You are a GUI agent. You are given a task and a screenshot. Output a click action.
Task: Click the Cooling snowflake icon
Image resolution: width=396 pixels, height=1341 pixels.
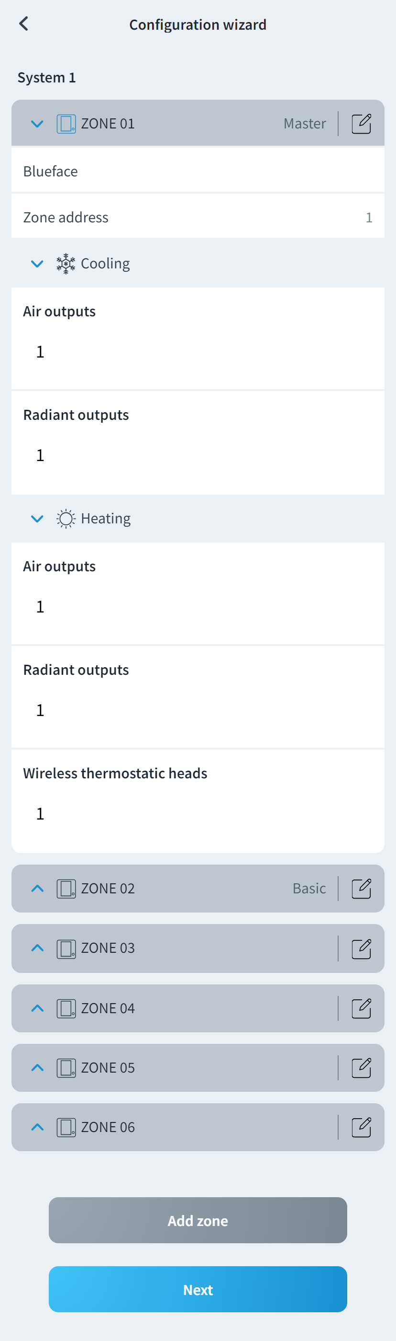pos(66,264)
